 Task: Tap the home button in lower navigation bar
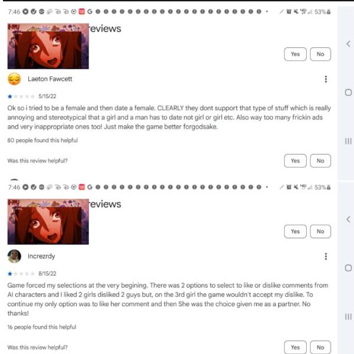pos(348,268)
